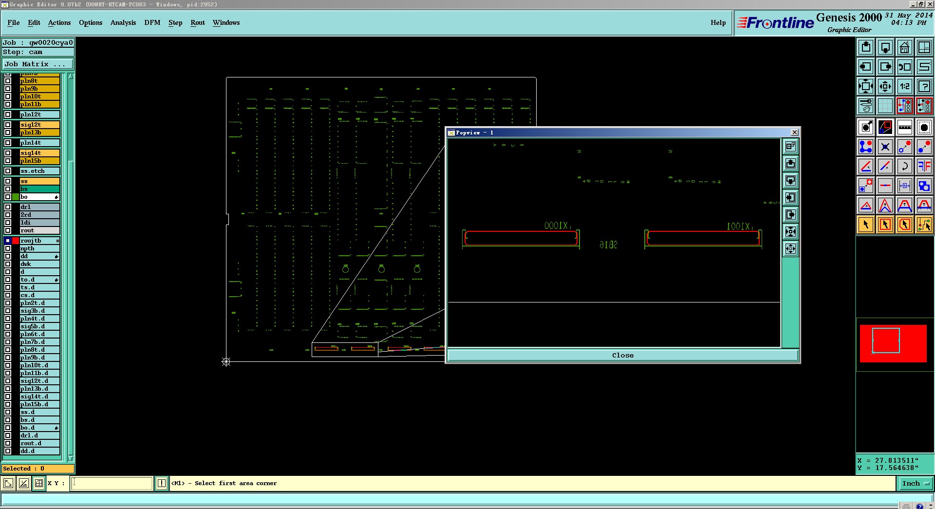Select the single arrow selection tool
The image size is (935, 509).
866,225
